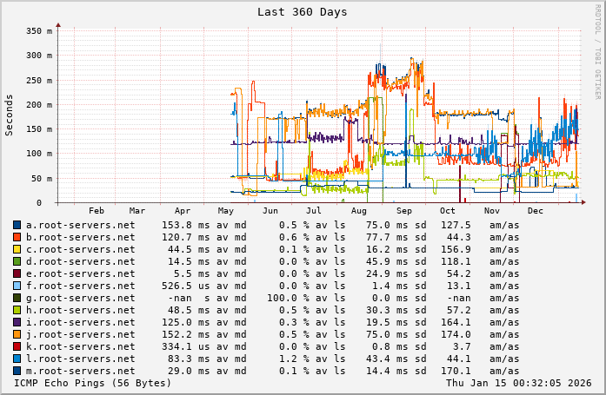Click the light blue f.root-servers.net swatch
This screenshot has height=395, width=606.
[17, 286]
